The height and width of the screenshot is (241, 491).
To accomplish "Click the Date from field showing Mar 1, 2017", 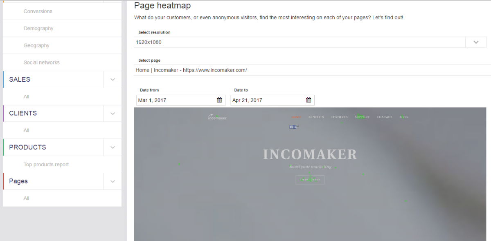I will coord(181,100).
